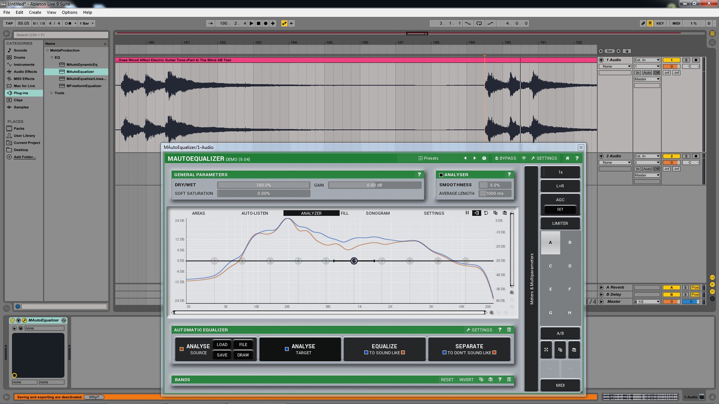Click the Arrangement Record button
Image resolution: width=719 pixels, height=404 pixels.
tap(266, 23)
